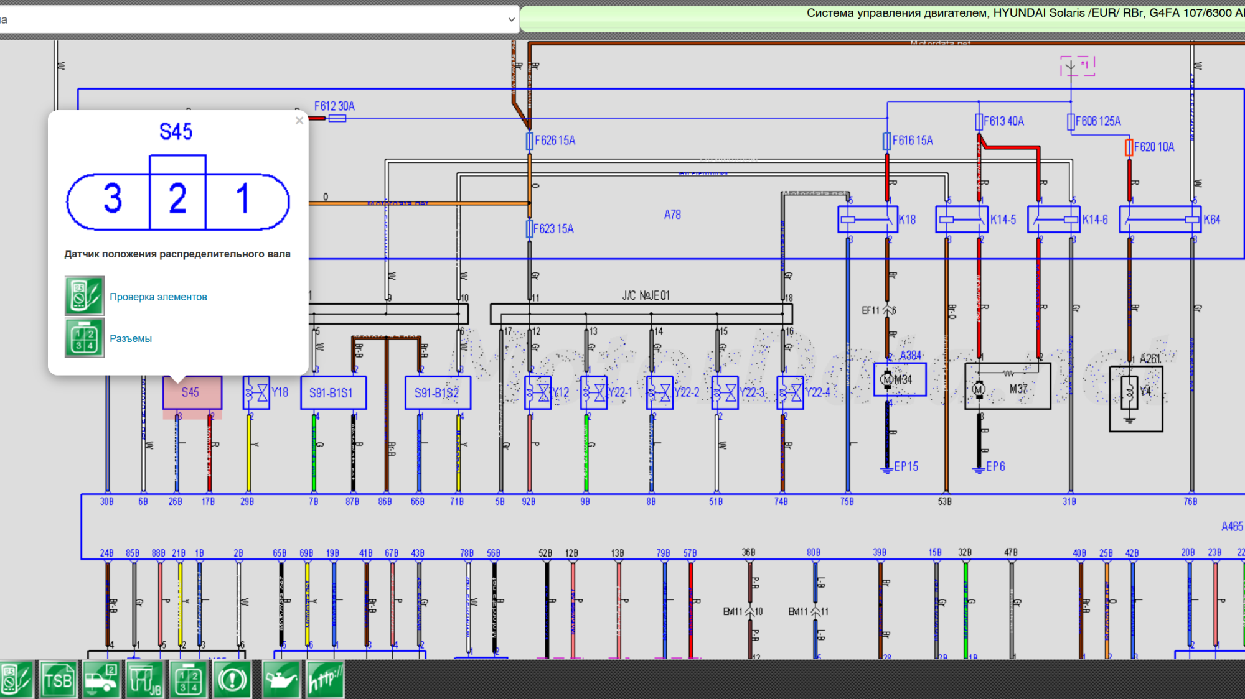Open the brake warning lamp icon
Viewport: 1245px width, 699px height.
pyautogui.click(x=232, y=680)
